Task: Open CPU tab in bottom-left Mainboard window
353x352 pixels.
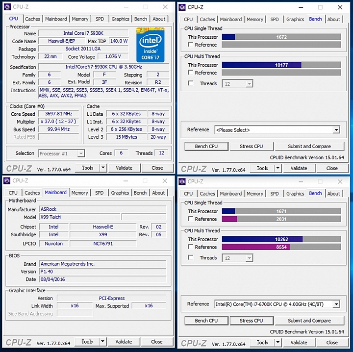Action: pos(13,193)
